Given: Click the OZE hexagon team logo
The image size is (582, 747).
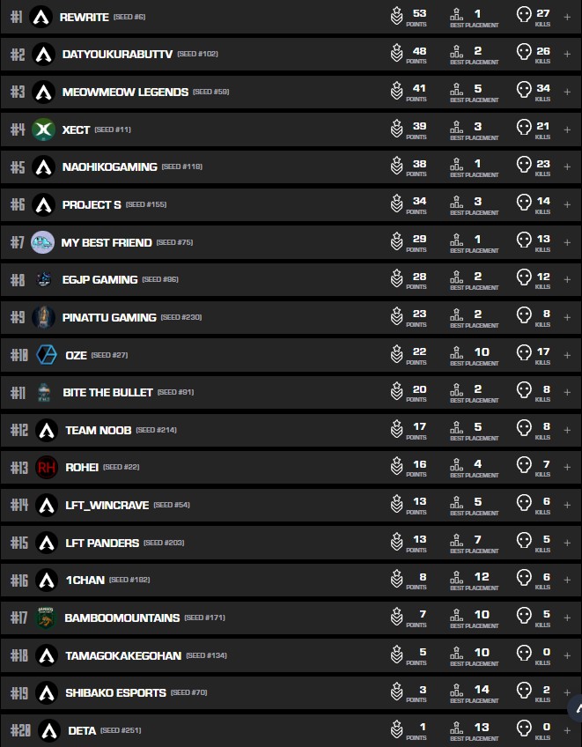Looking at the screenshot, I should (46, 355).
